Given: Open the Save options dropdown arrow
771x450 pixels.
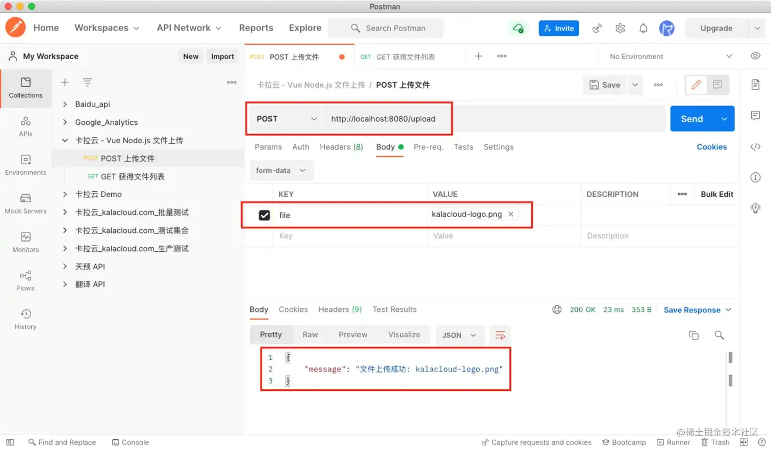Looking at the screenshot, I should tap(635, 85).
